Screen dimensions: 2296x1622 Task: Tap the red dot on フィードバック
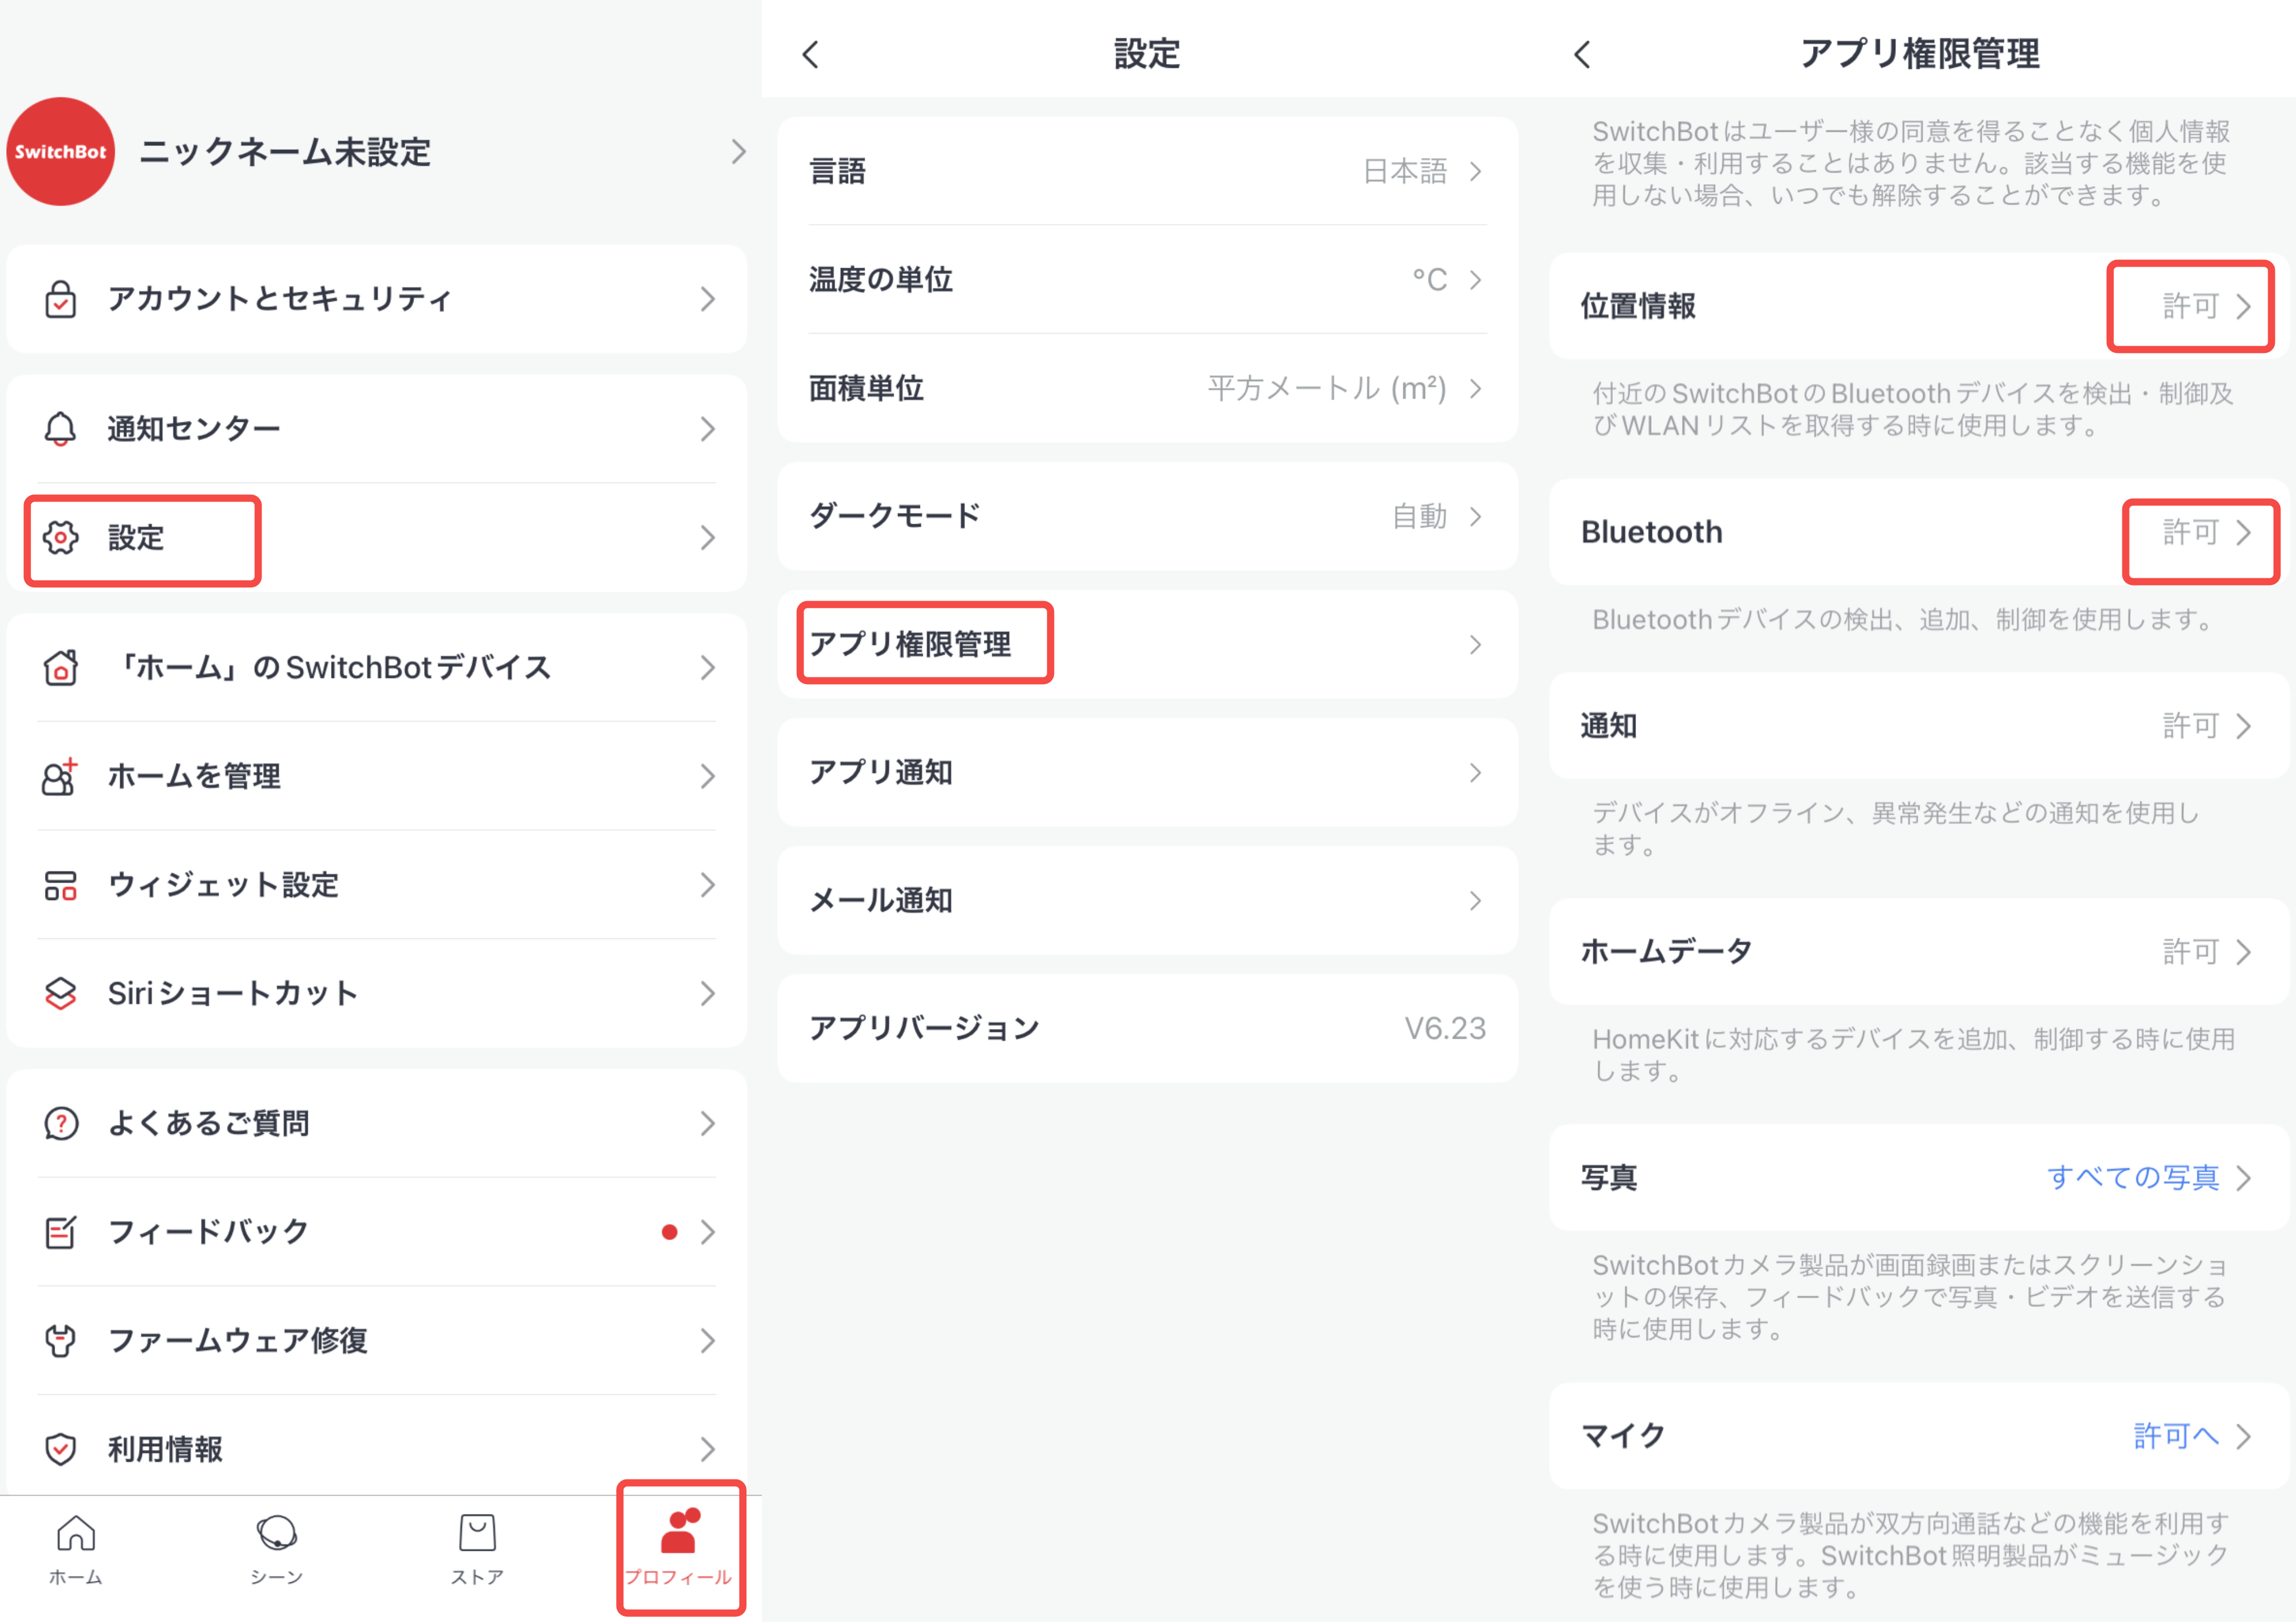point(670,1232)
